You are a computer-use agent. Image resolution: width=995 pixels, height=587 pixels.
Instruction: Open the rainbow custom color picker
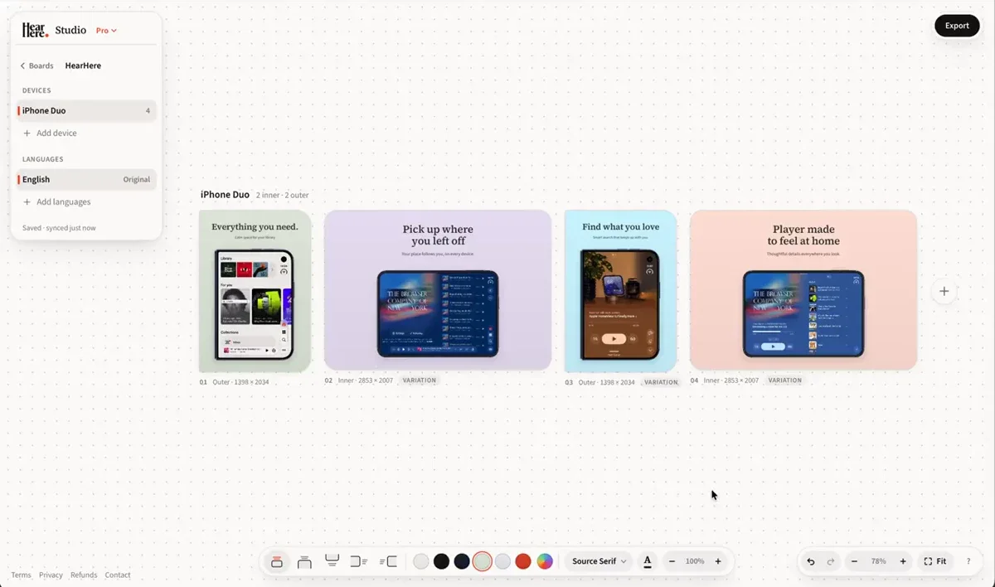545,561
